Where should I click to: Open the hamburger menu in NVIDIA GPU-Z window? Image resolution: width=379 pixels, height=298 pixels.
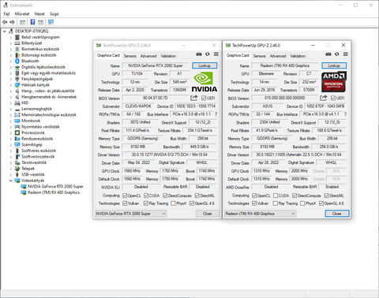point(216,54)
